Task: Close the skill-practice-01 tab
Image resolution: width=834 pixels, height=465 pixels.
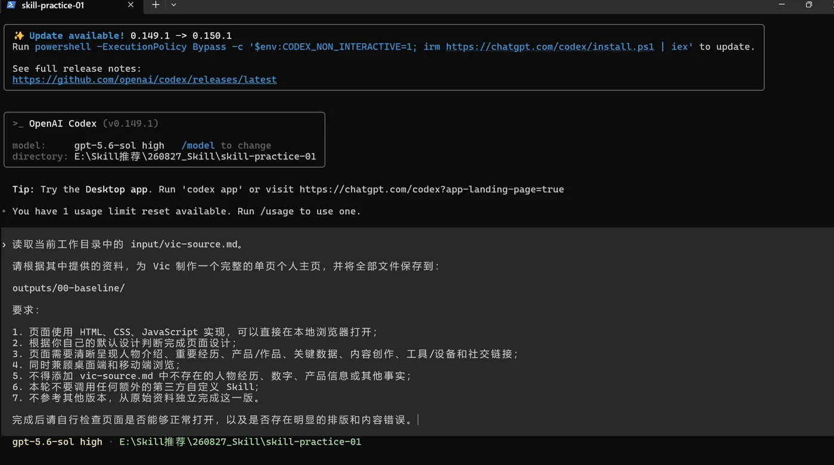Action: (131, 5)
